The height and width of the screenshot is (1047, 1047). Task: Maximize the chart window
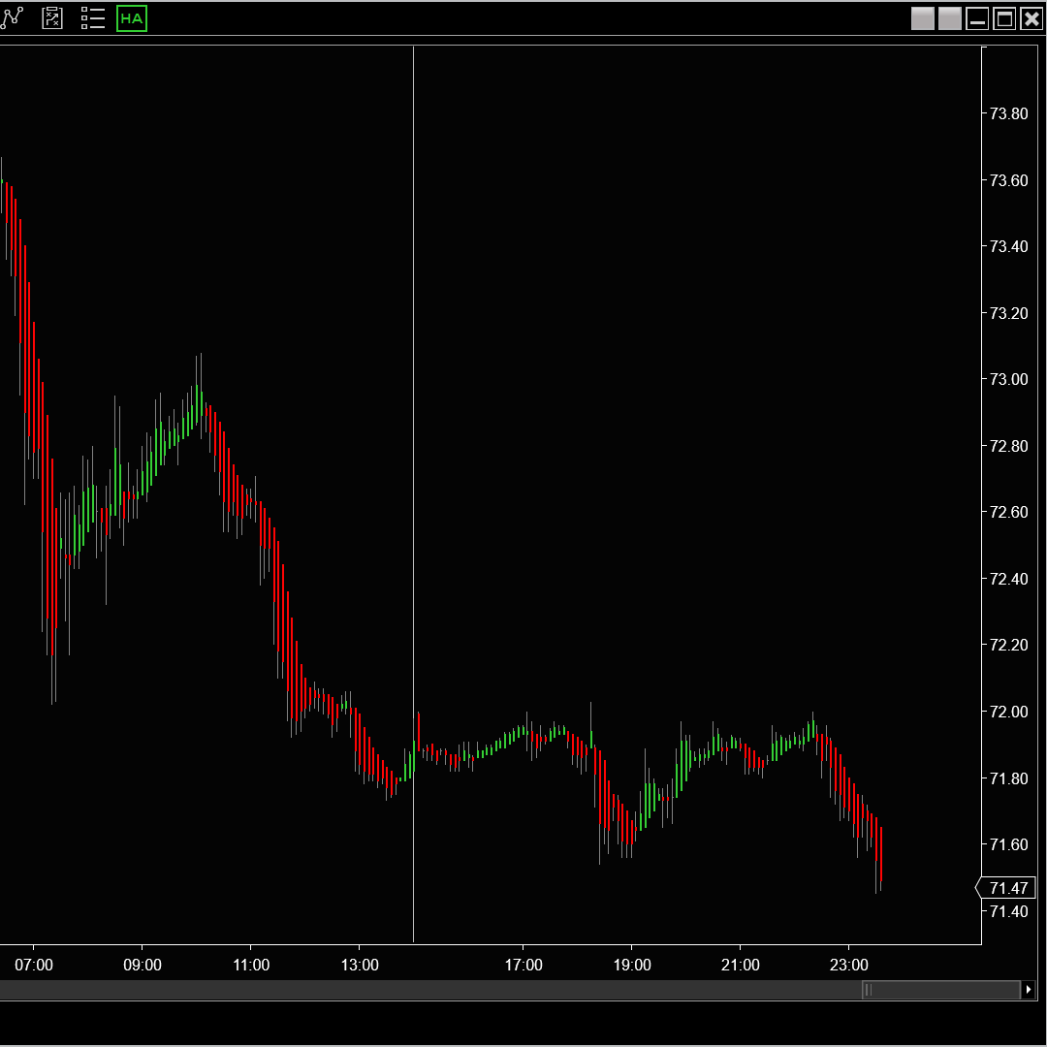1004,18
